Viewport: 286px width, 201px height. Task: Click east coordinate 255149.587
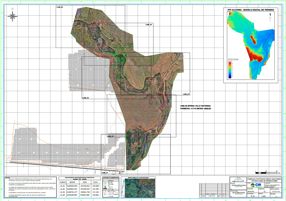tap(85, 189)
